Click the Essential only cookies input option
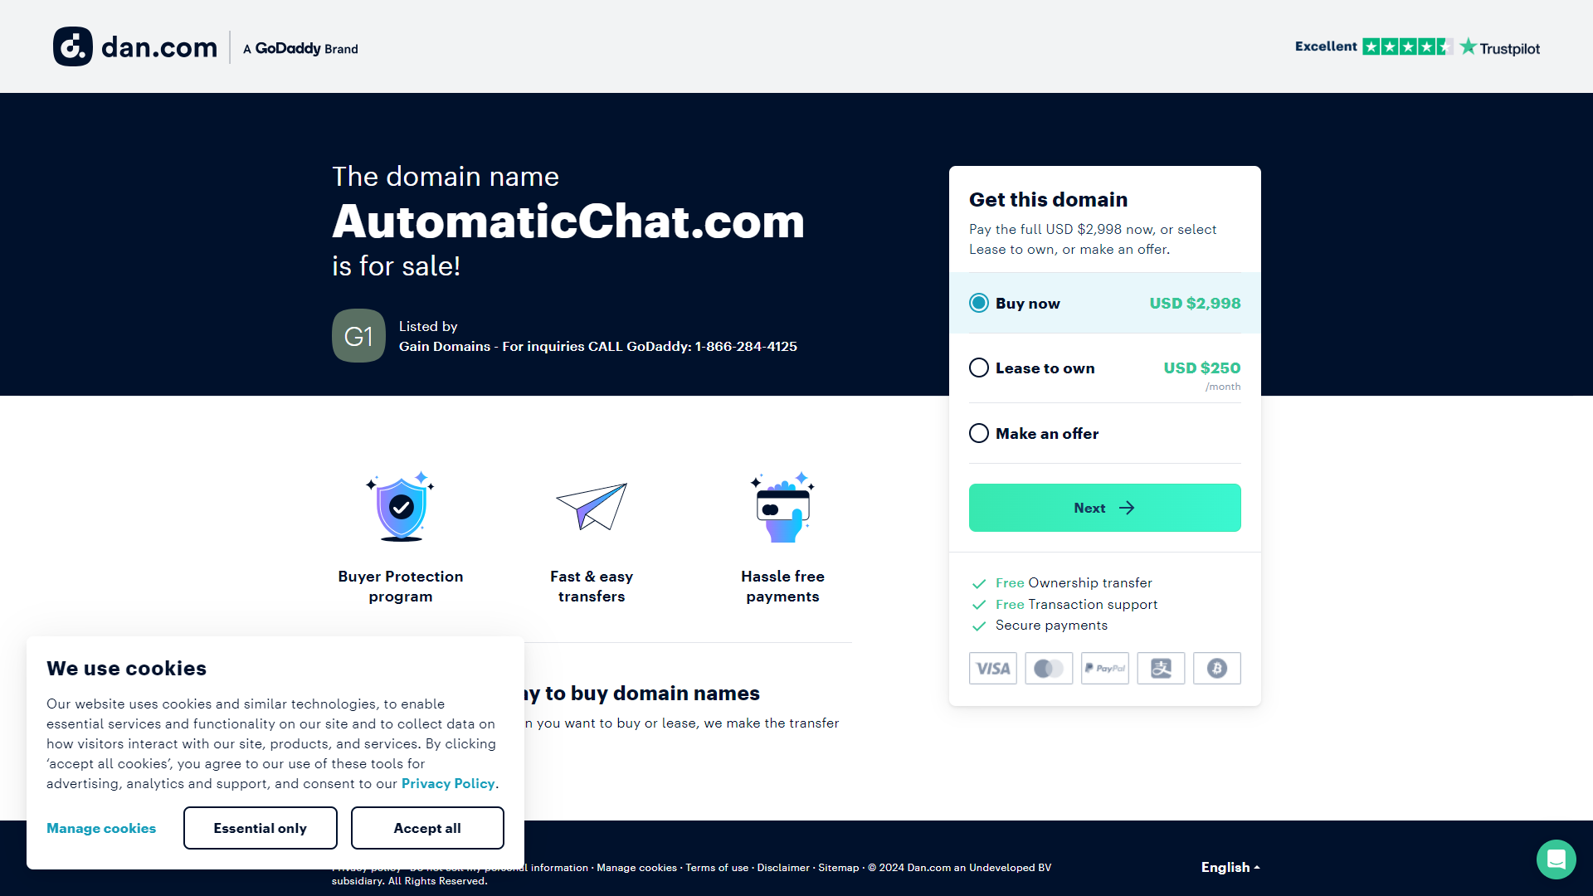This screenshot has width=1593, height=896. [x=261, y=827]
